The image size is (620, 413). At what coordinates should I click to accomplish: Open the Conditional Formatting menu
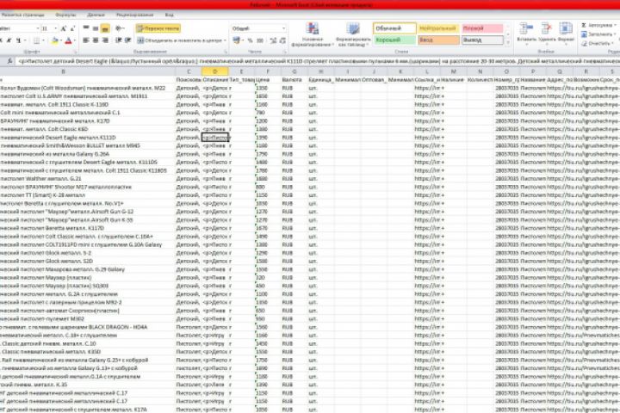pyautogui.click(x=313, y=34)
